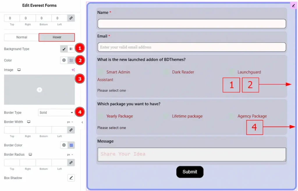Open the Box Shadow pencil edit icon
Image resolution: width=298 pixels, height=191 pixels.
point(71,178)
